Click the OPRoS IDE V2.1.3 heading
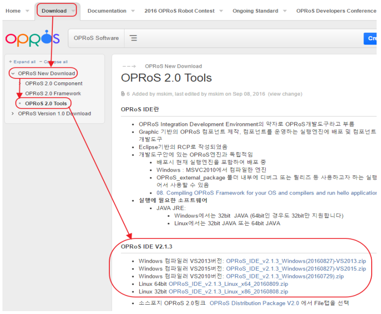 click(x=147, y=247)
